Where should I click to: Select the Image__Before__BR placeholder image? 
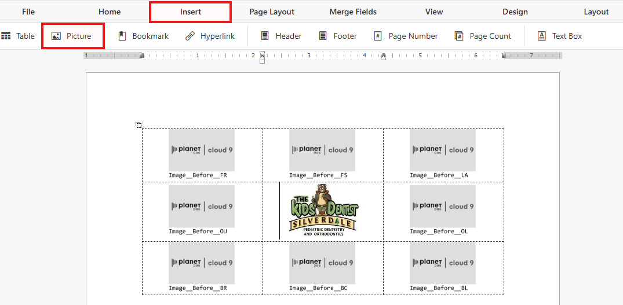pyautogui.click(x=202, y=263)
